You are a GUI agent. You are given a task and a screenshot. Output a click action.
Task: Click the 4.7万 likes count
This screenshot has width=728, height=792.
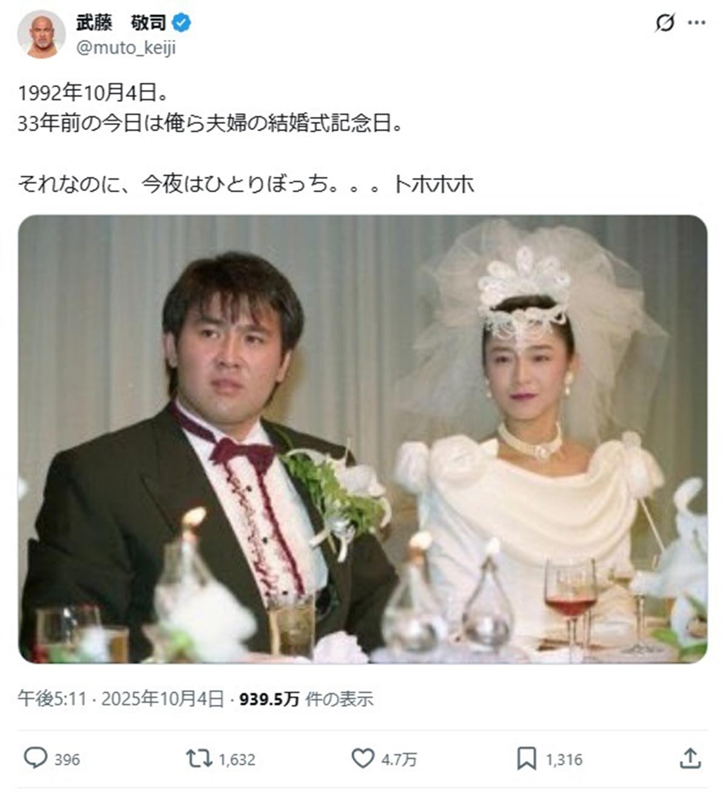click(x=399, y=759)
